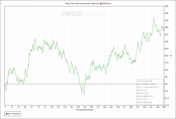The image size is (176, 119).
Task: Click the x-axis tick label 241
Action: pyautogui.click(x=111, y=107)
